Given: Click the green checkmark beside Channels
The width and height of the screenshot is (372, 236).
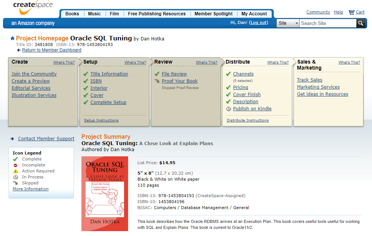Looking at the screenshot, I should point(228,74).
